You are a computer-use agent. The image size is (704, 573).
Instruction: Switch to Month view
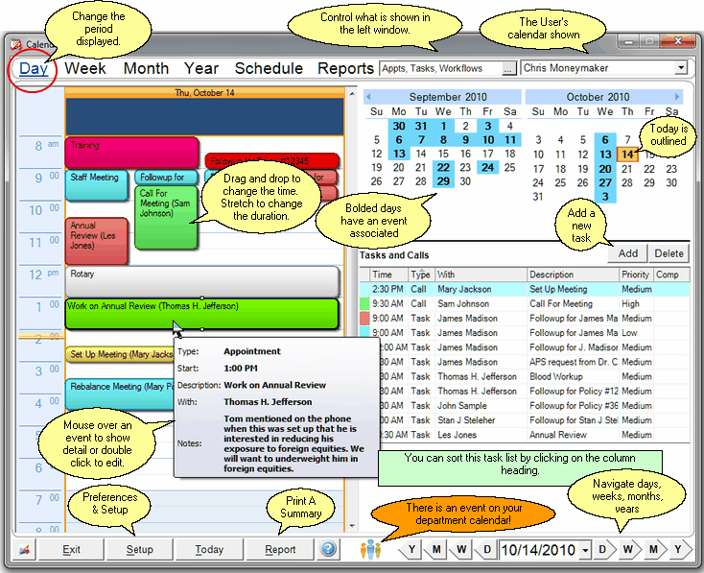147,68
